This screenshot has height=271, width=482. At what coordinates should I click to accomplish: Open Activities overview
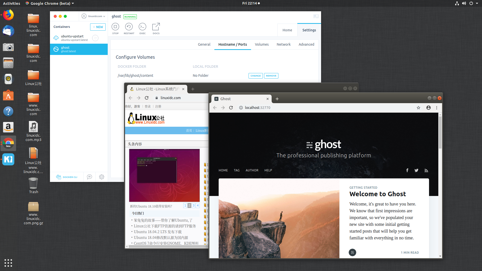(11, 3)
